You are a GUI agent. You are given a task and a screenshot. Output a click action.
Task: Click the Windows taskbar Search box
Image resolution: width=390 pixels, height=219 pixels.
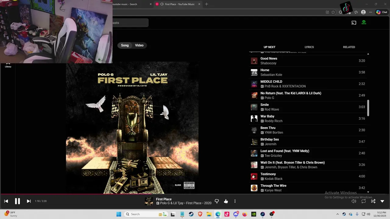click(x=146, y=214)
